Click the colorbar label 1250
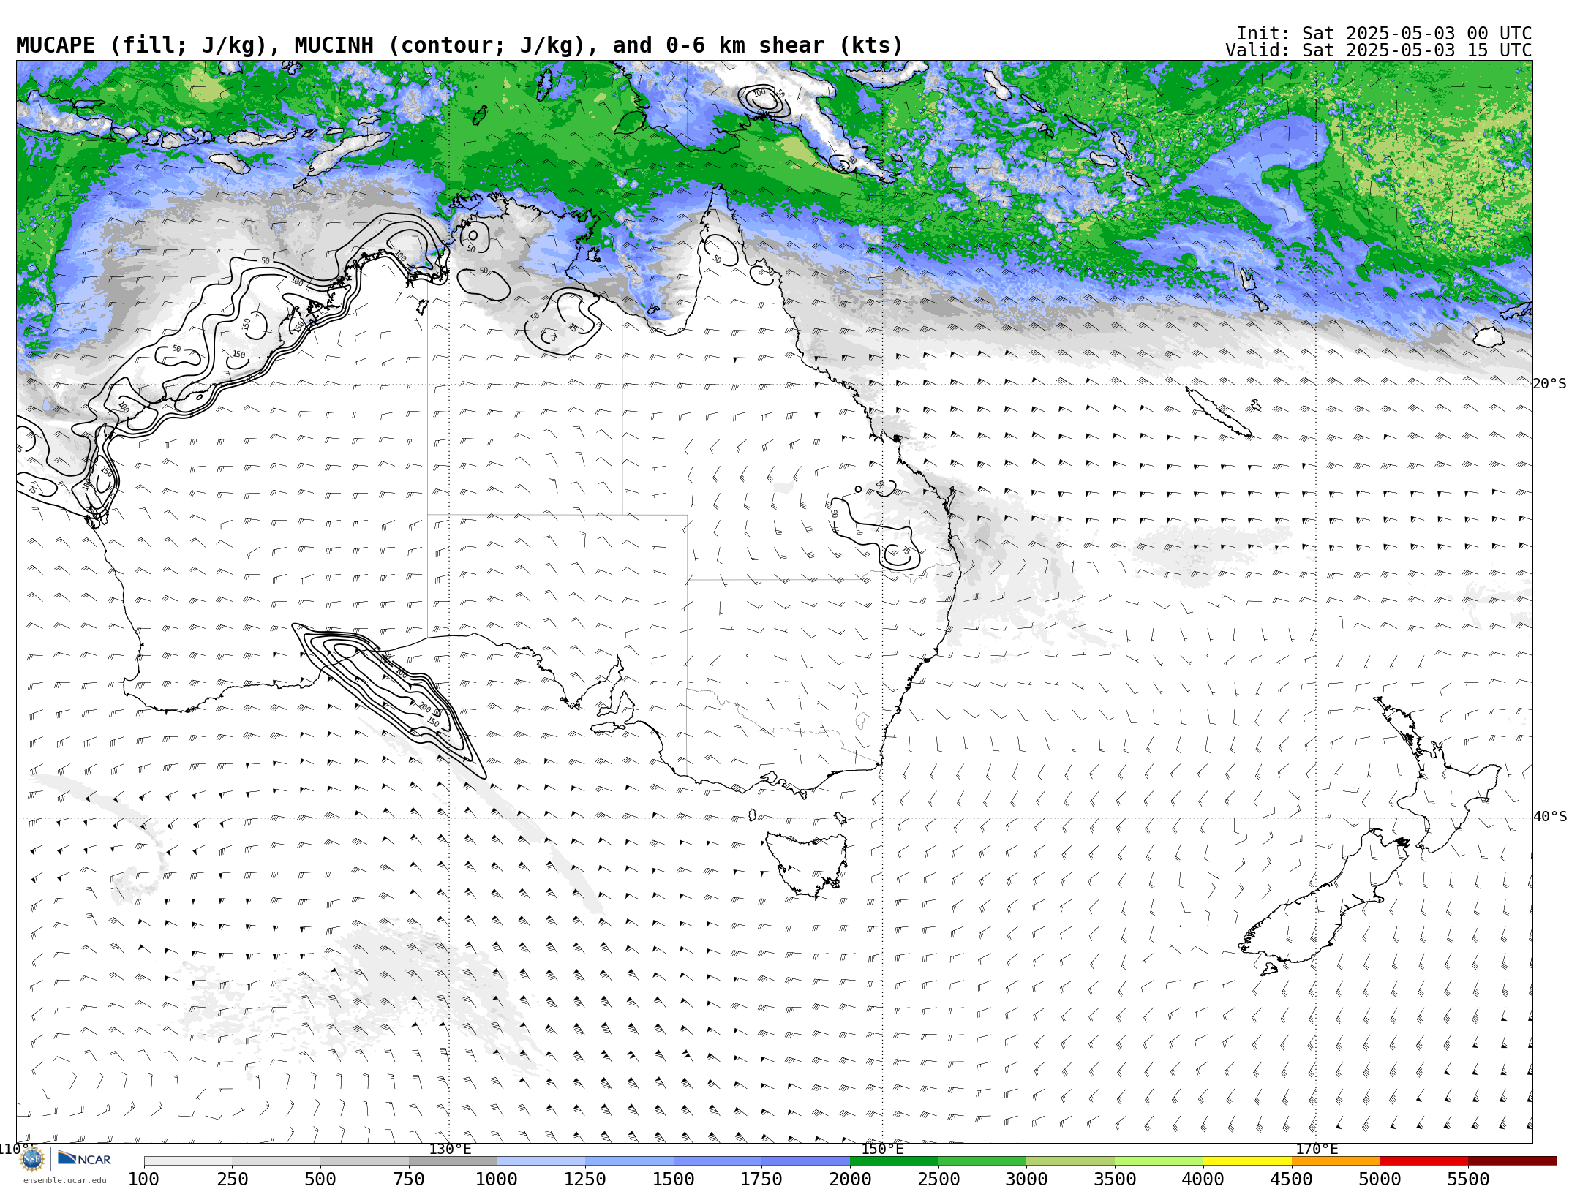 click(x=585, y=1179)
